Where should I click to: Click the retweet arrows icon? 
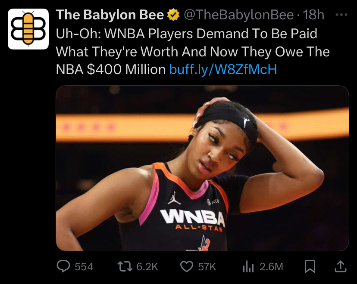click(x=125, y=266)
